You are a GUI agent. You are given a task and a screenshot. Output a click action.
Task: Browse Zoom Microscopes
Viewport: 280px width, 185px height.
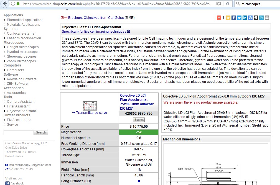point(21,61)
